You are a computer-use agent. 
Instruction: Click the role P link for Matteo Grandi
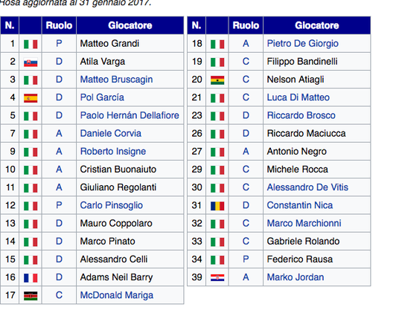click(x=59, y=44)
